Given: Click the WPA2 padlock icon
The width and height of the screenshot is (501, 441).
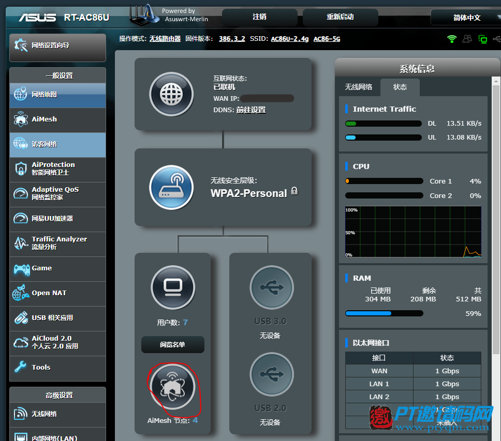Looking at the screenshot, I should (x=294, y=191).
